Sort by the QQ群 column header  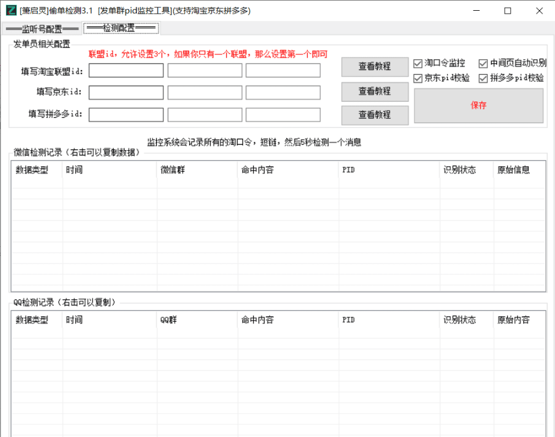click(197, 320)
